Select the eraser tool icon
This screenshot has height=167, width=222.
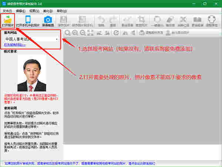tap(170, 20)
